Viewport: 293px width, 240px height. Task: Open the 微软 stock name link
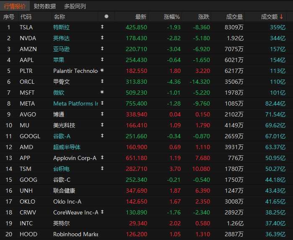click(x=59, y=93)
